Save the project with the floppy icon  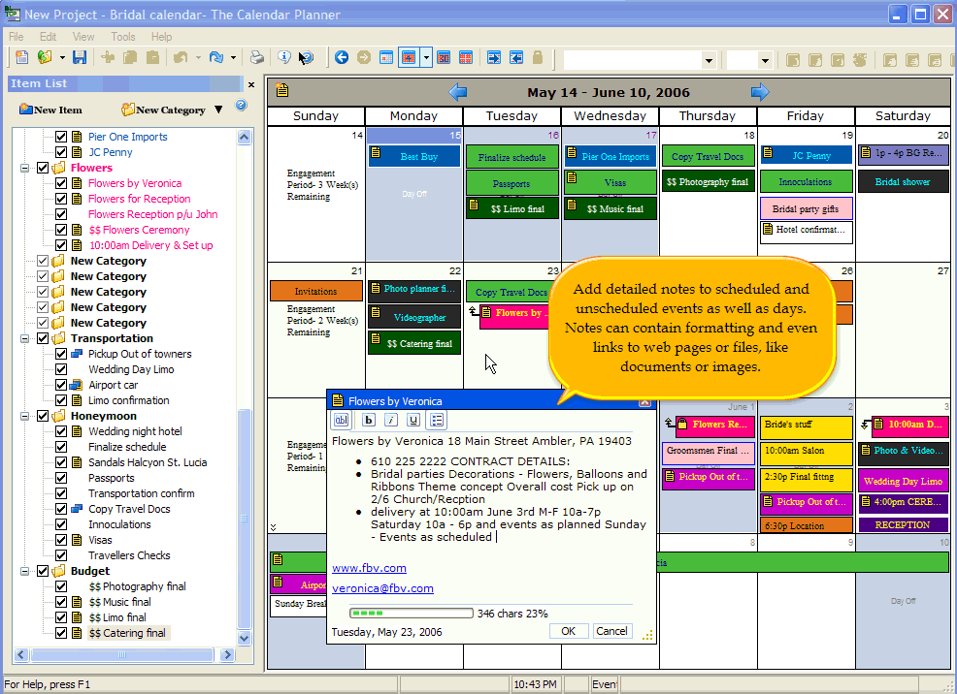point(80,58)
